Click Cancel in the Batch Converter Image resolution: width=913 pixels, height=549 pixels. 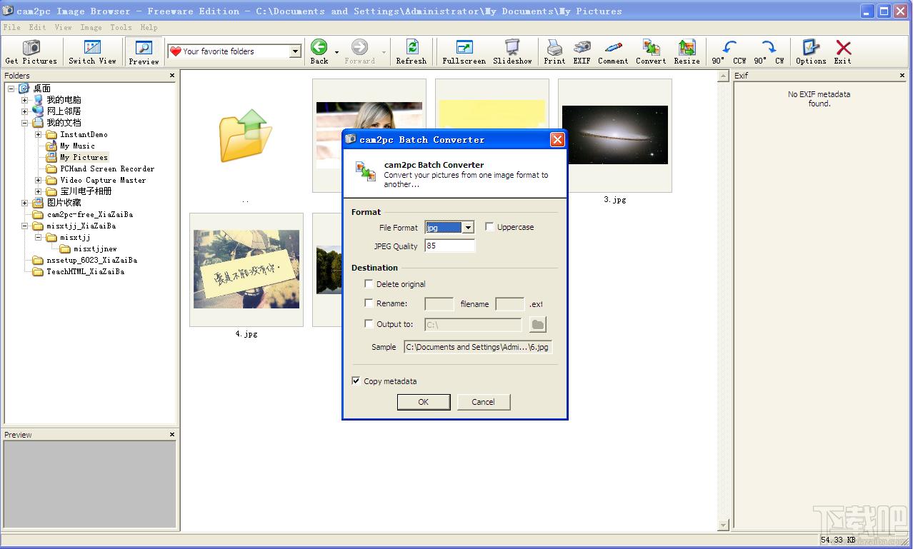tap(484, 402)
